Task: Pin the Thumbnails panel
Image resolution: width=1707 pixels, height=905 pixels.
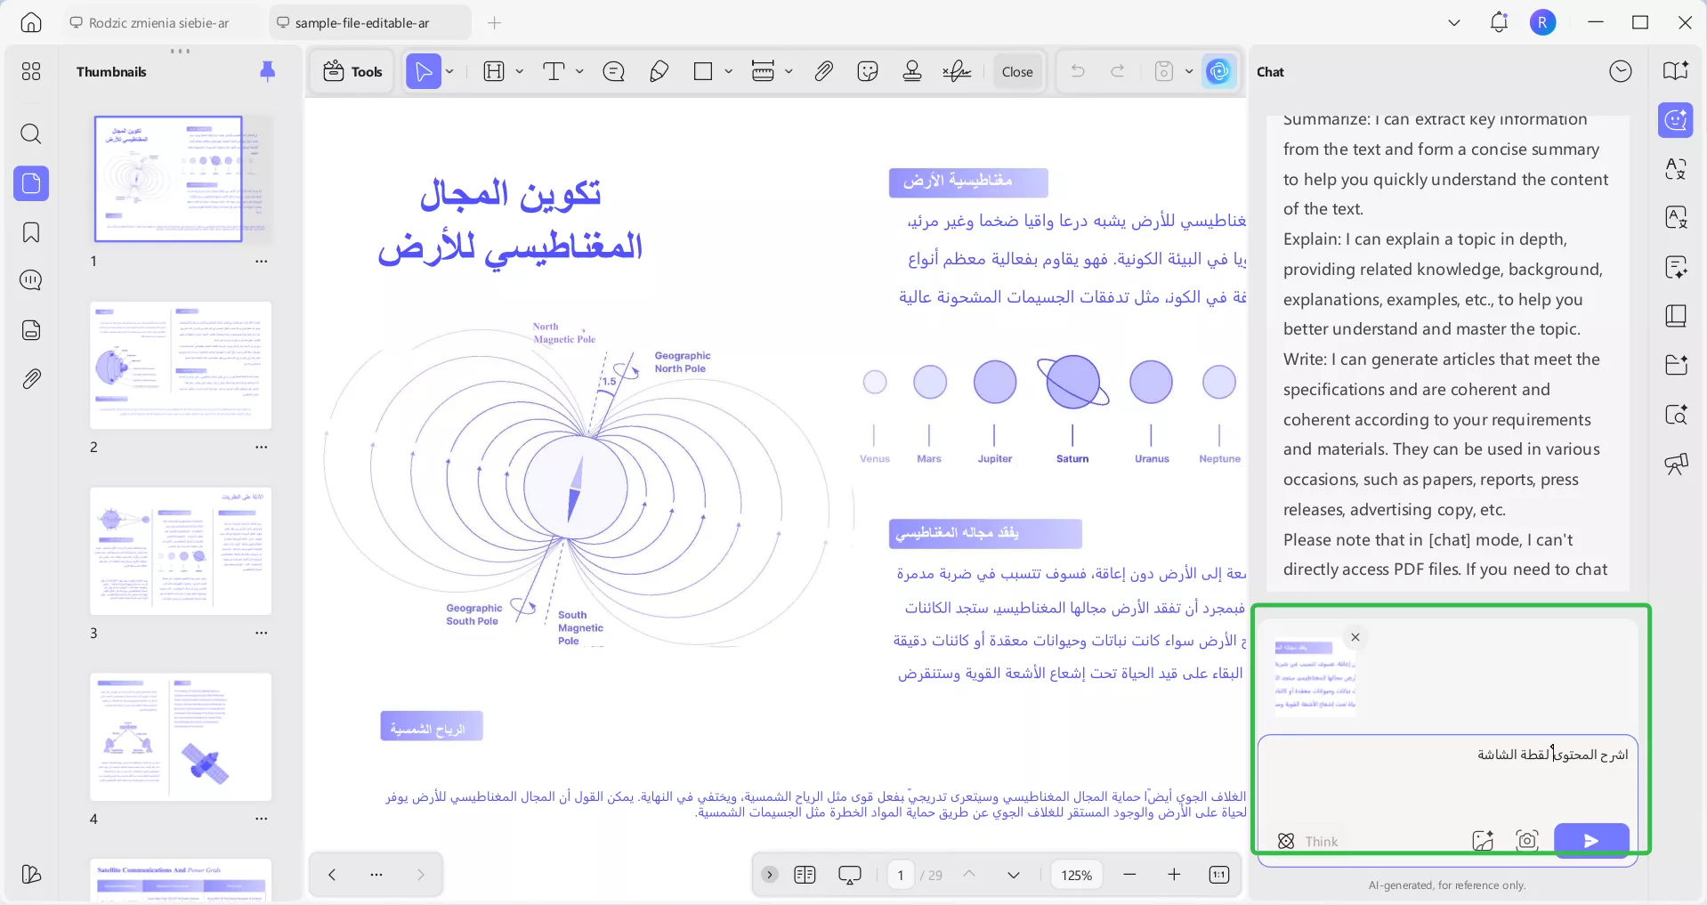Action: 267,71
